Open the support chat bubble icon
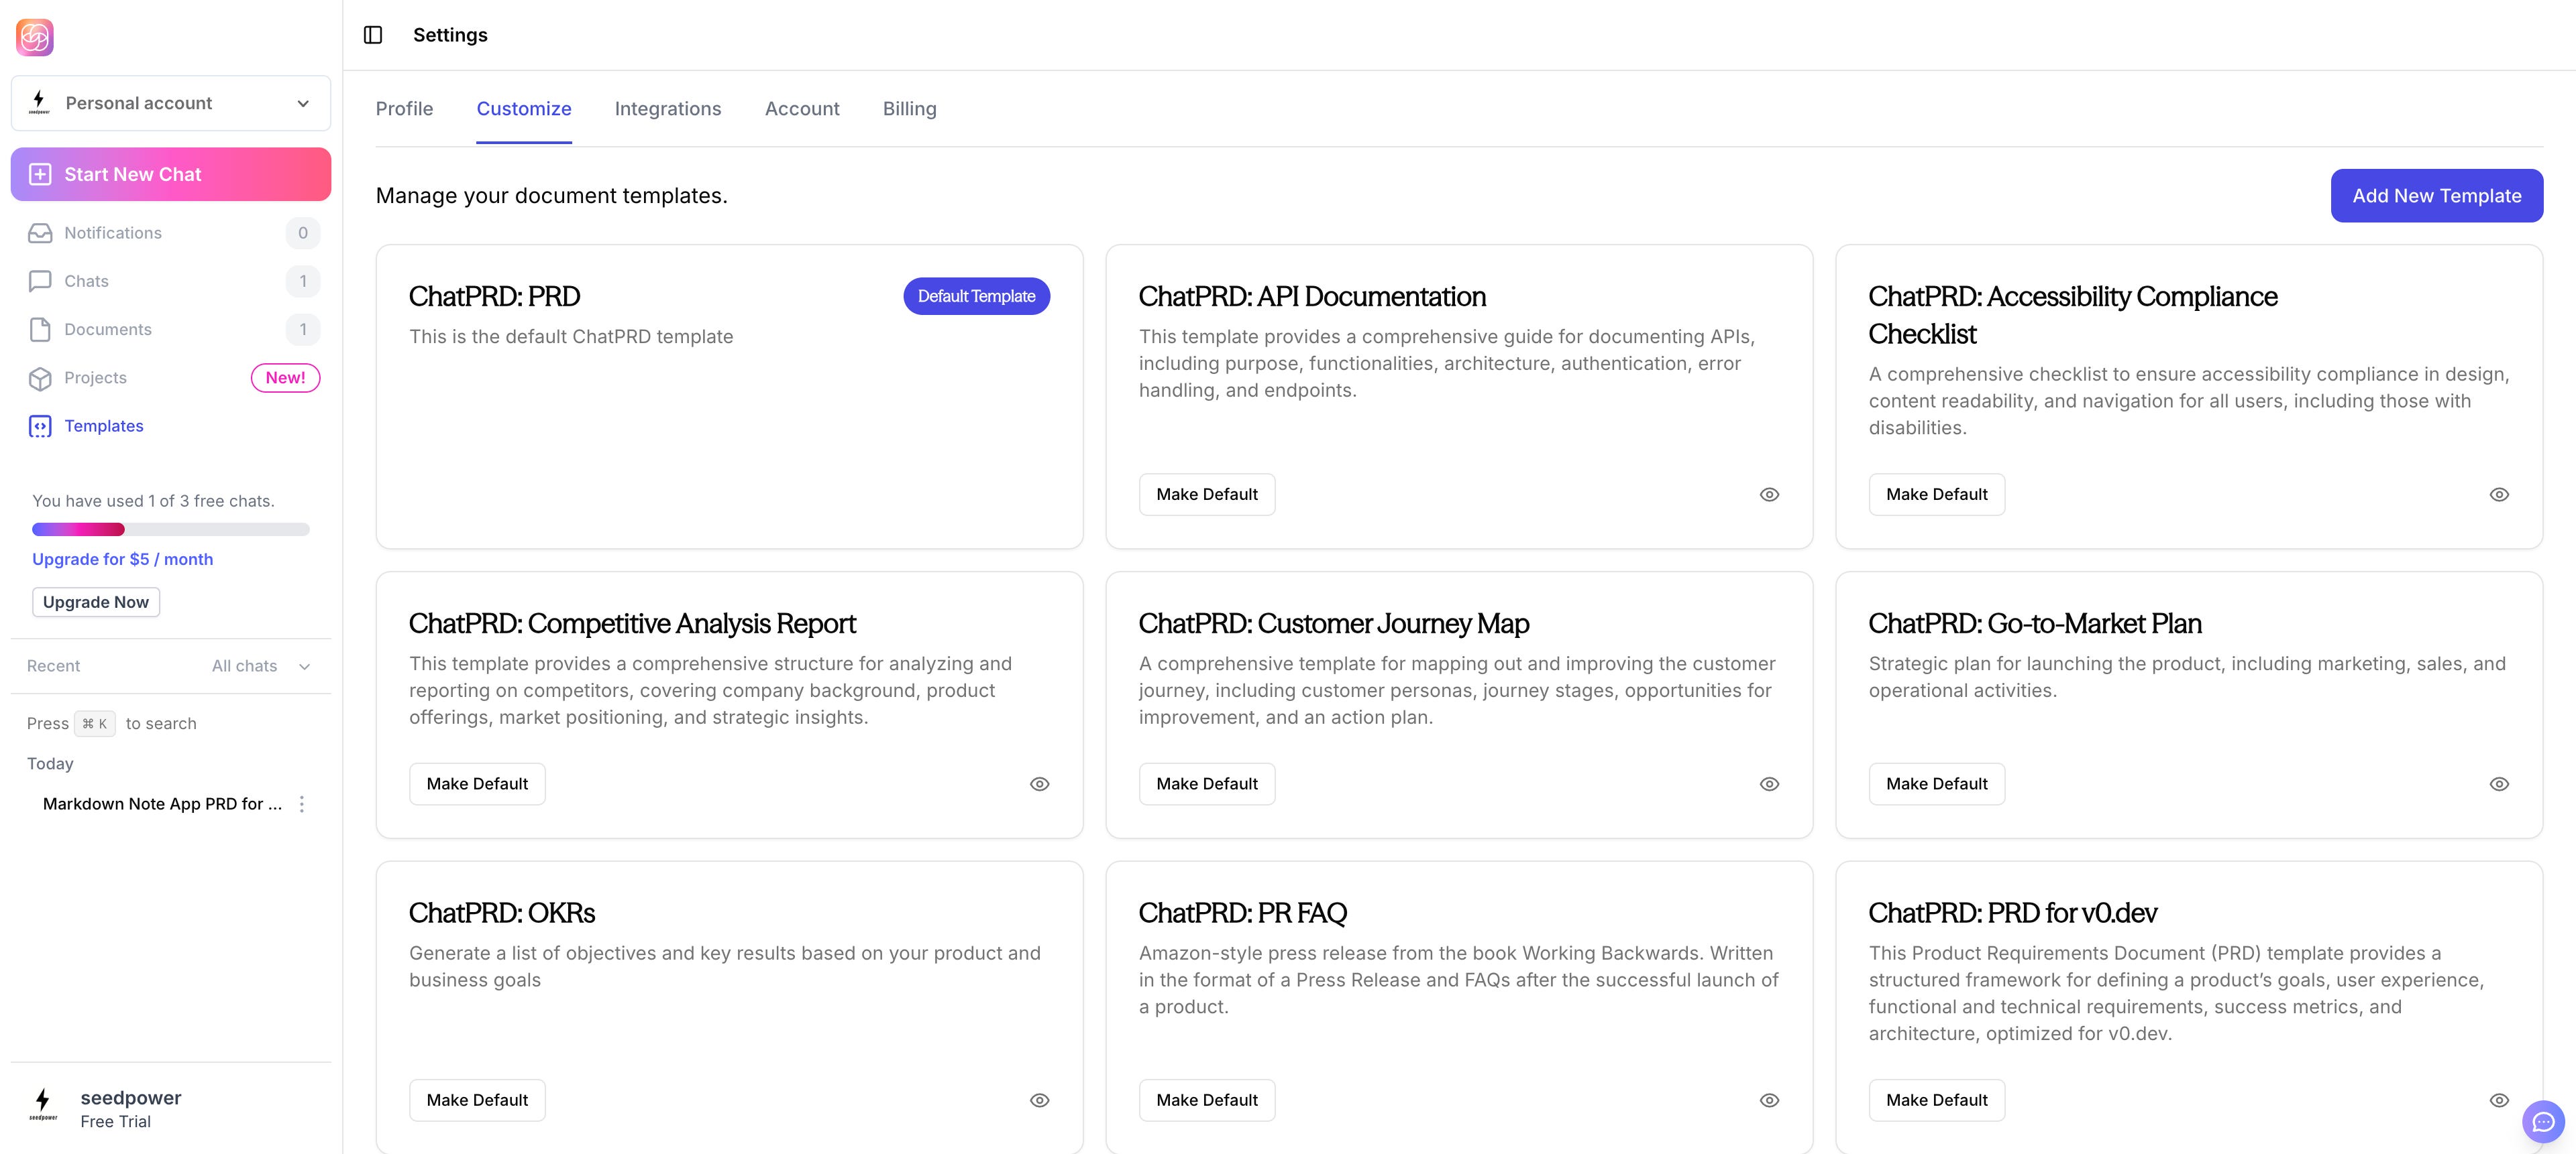2576x1154 pixels. pyautogui.click(x=2543, y=1121)
